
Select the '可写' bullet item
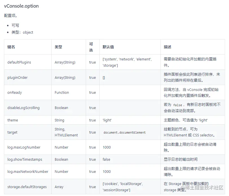15,25
